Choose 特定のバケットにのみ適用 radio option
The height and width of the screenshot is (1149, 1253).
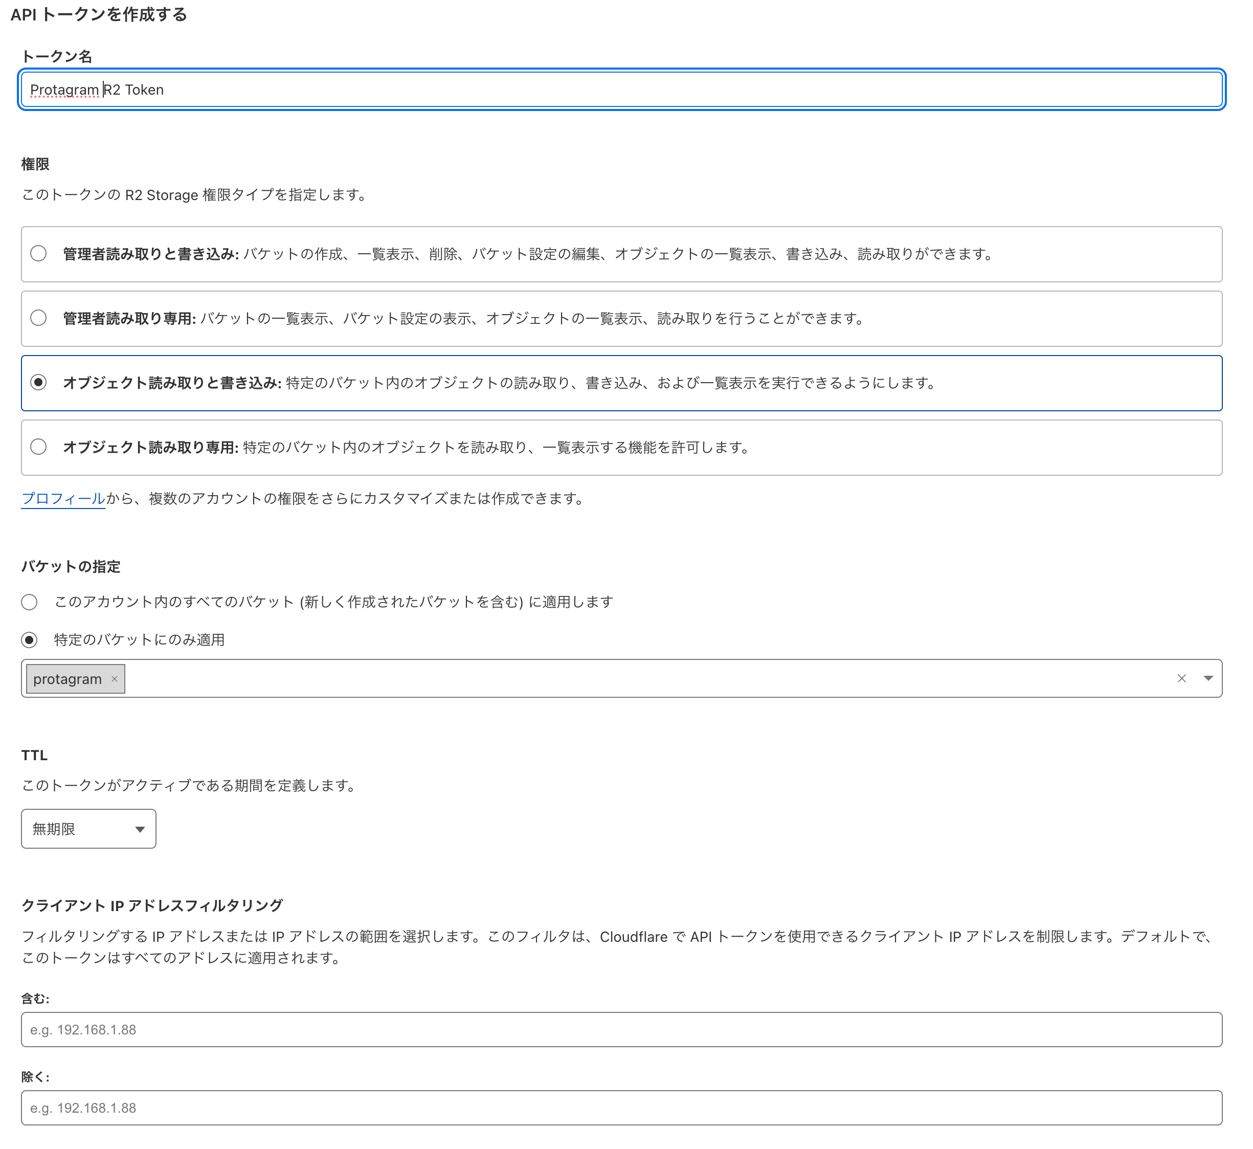coord(29,640)
